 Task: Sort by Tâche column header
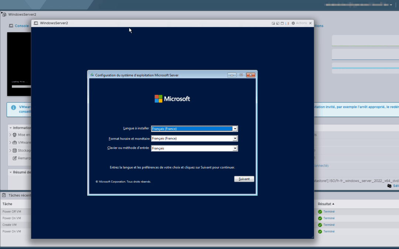pyautogui.click(x=7, y=204)
